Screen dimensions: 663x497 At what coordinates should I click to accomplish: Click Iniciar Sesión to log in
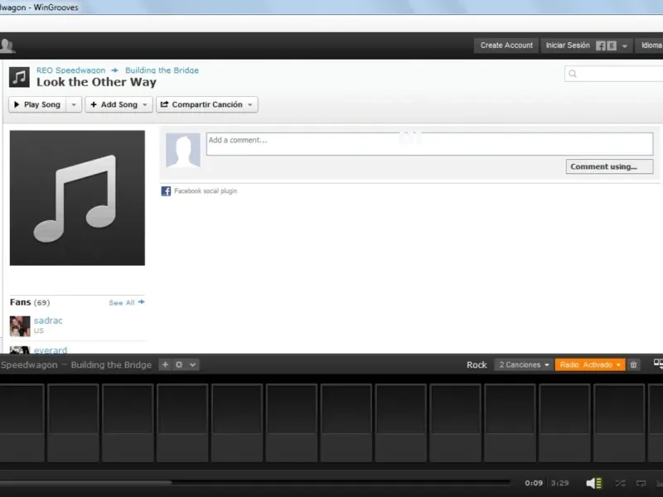pos(568,46)
